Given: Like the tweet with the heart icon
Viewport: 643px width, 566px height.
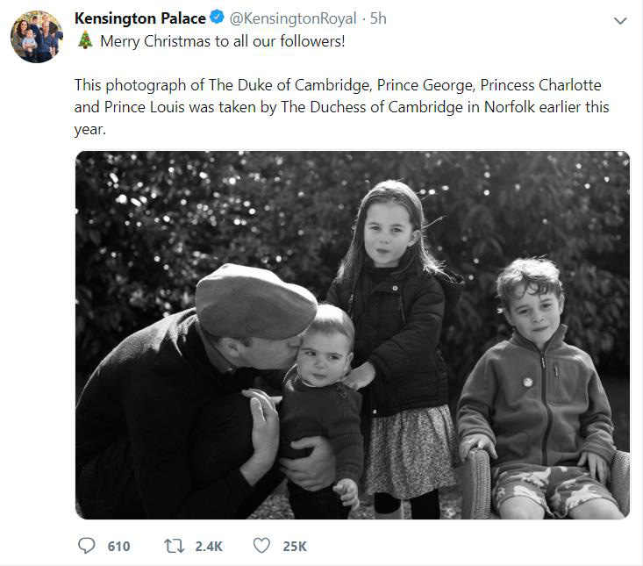Looking at the screenshot, I should pos(261,546).
